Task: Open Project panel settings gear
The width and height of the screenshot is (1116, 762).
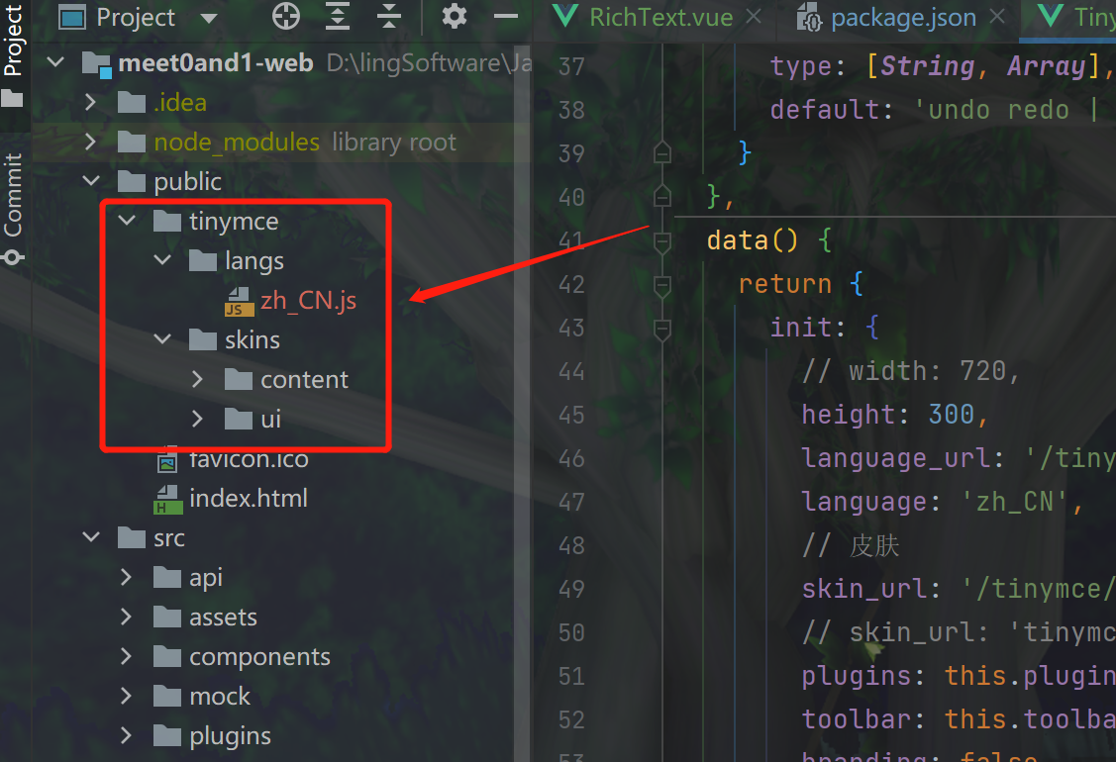Action: [x=454, y=17]
